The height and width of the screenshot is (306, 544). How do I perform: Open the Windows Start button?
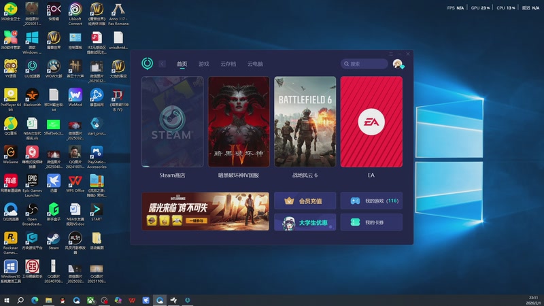click(x=6, y=300)
